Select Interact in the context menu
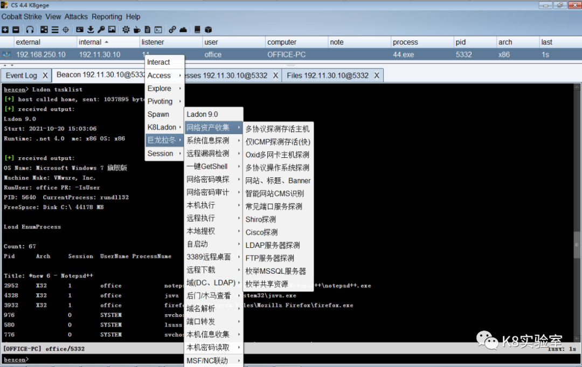This screenshot has height=367, width=582. click(164, 62)
